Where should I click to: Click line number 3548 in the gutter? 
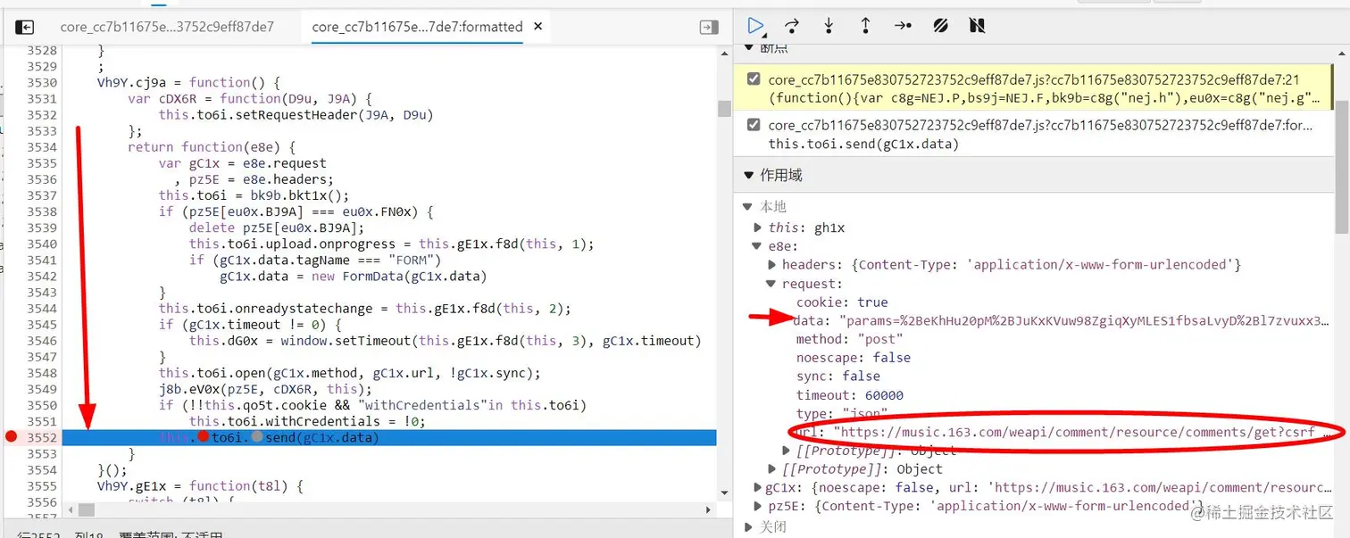pyautogui.click(x=42, y=373)
